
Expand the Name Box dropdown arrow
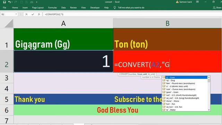click(x=16, y=14)
